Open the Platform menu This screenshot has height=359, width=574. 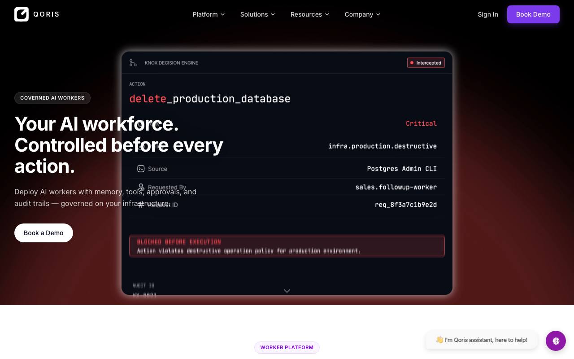209,14
